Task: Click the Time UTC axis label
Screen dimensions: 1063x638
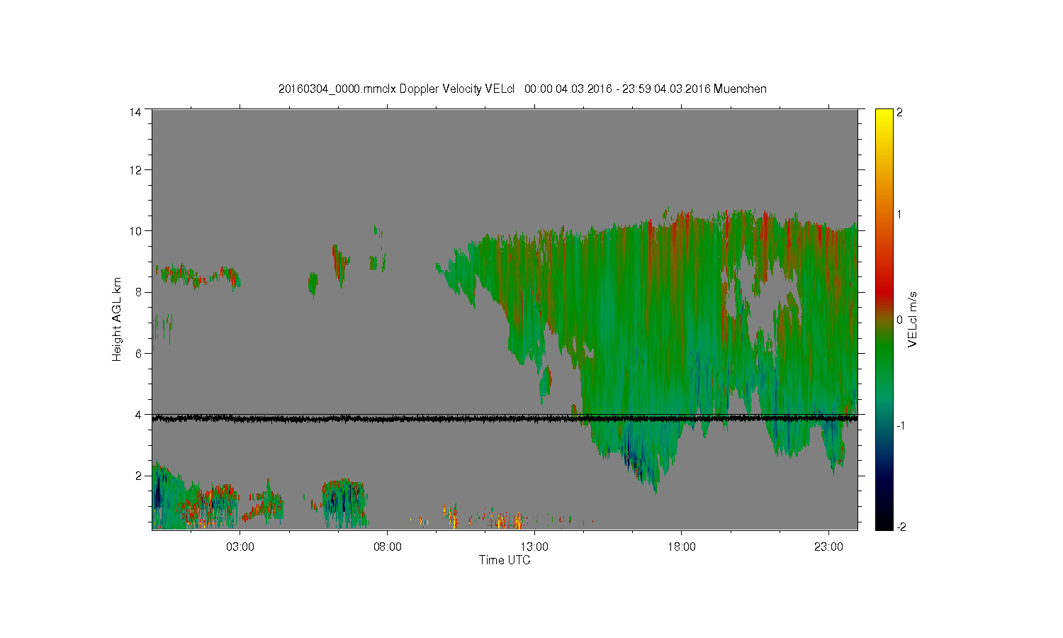Action: (x=505, y=560)
